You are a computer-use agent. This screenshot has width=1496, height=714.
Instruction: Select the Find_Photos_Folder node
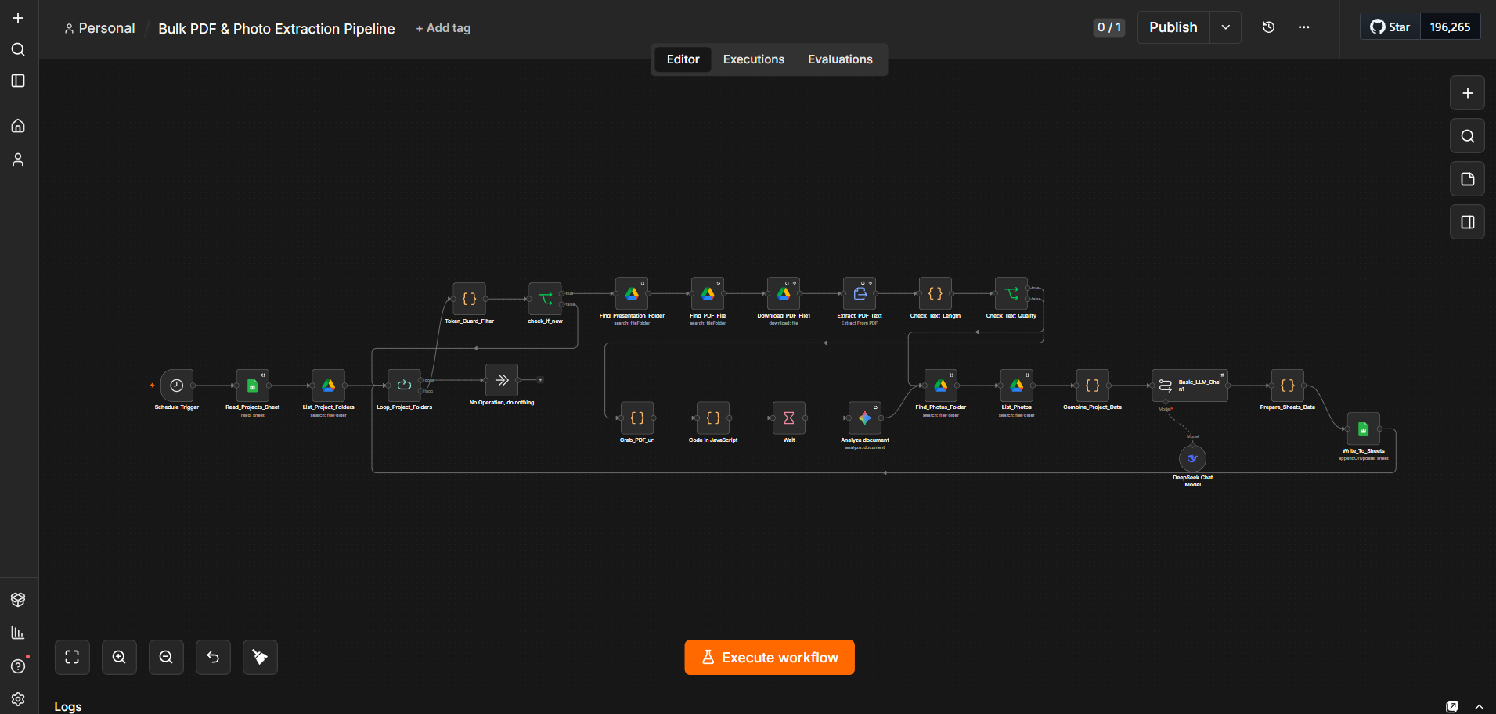pos(941,386)
